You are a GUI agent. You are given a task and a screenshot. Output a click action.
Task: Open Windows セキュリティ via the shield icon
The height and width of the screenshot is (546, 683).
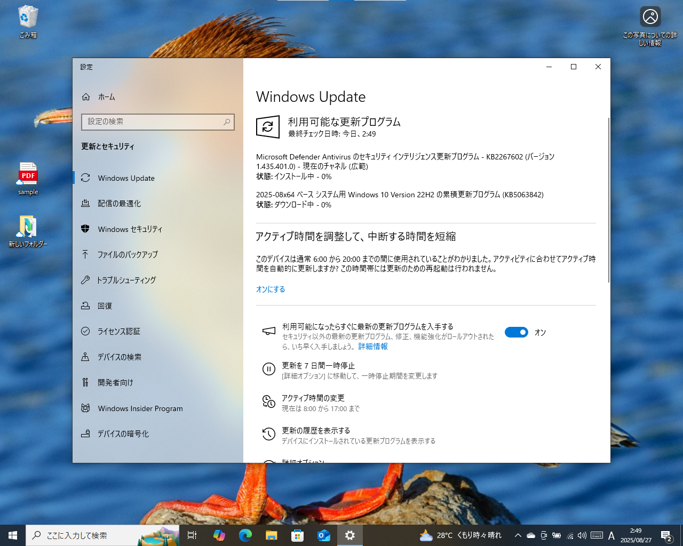86,229
